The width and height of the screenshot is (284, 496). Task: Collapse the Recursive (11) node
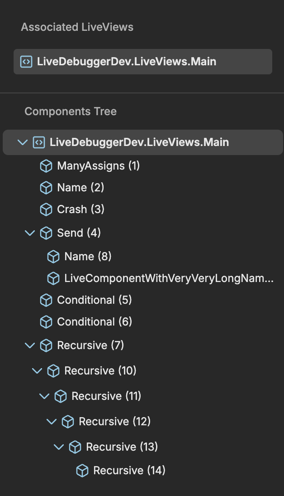point(44,396)
